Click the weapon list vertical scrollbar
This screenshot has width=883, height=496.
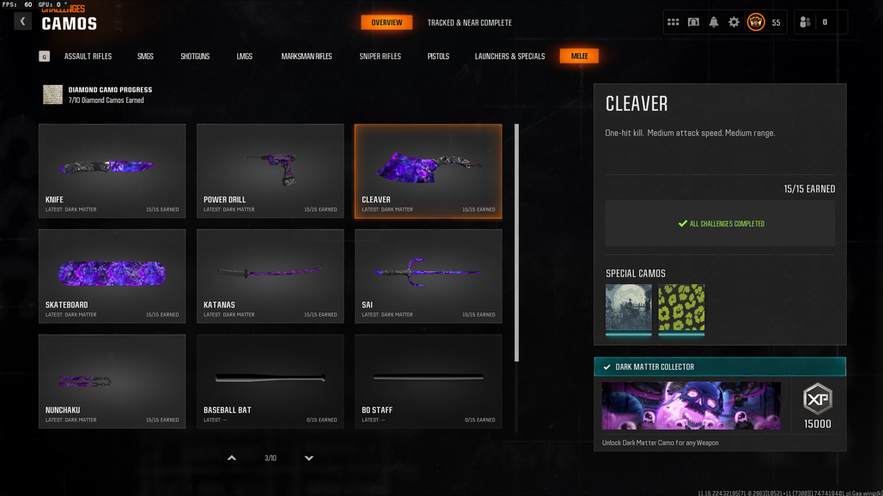516,243
